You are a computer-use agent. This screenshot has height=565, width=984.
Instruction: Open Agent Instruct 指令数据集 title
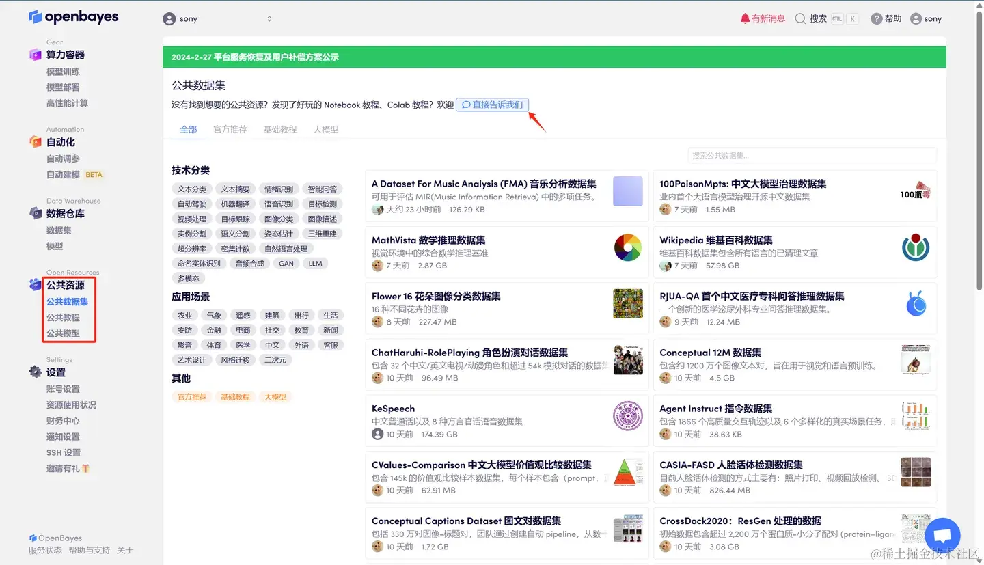[x=715, y=409]
